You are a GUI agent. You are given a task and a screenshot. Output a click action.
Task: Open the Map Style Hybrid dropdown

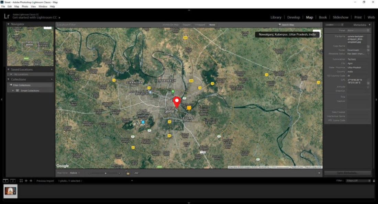click(x=75, y=173)
